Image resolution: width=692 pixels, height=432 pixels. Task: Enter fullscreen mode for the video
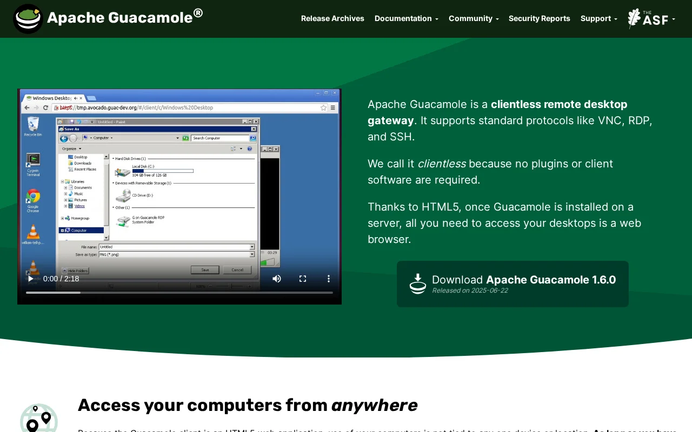tap(303, 279)
